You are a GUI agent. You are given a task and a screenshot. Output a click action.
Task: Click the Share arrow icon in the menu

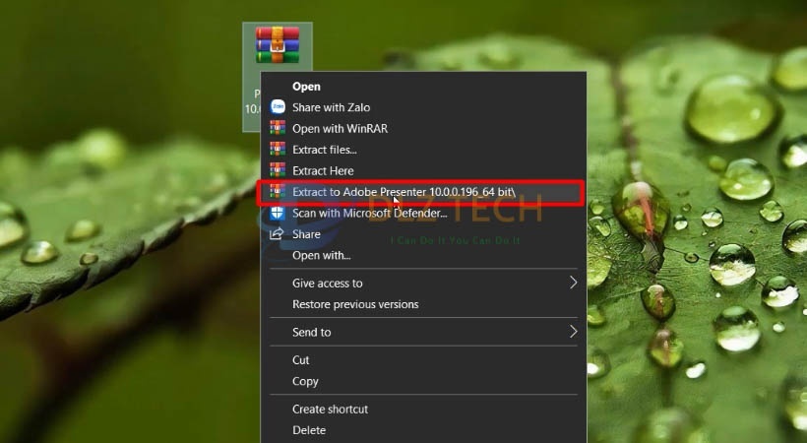(278, 234)
